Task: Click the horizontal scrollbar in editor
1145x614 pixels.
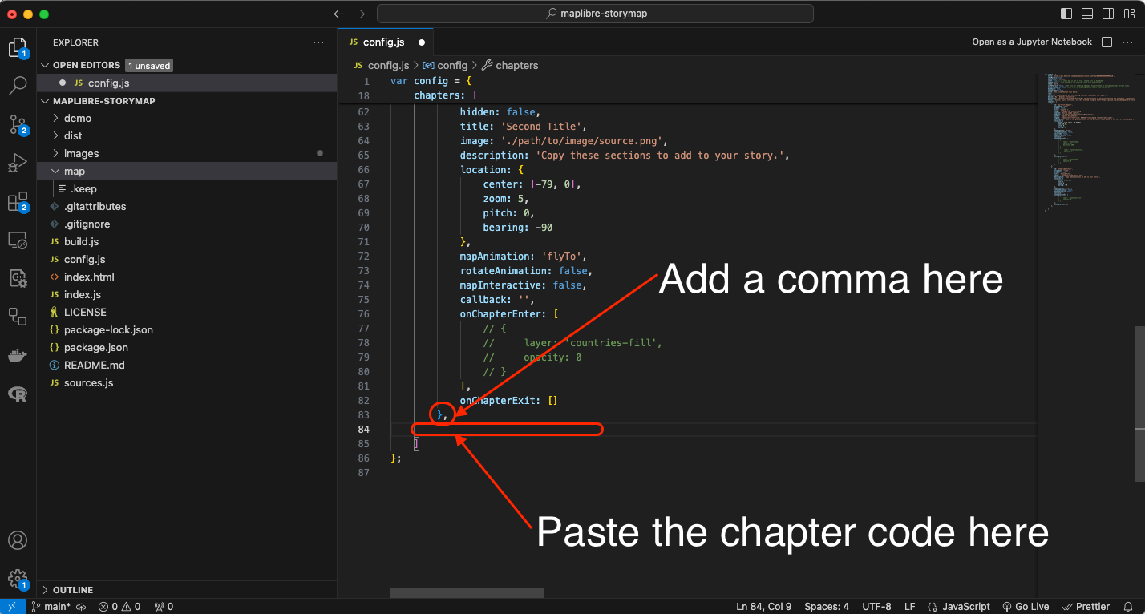Action: (x=467, y=593)
